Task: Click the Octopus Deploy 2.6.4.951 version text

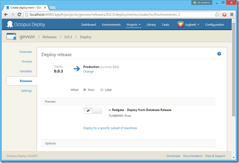Action: 22,156
